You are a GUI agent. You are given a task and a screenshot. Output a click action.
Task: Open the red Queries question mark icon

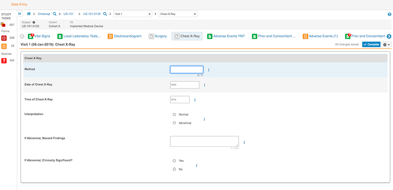click(x=4, y=60)
